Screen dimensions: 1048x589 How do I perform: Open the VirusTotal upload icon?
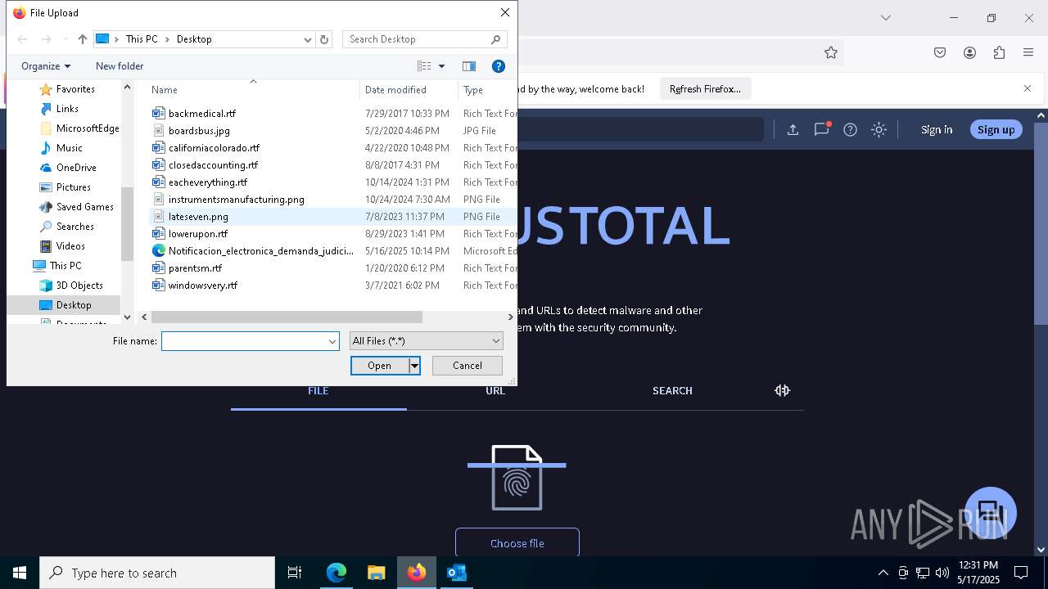pos(793,129)
